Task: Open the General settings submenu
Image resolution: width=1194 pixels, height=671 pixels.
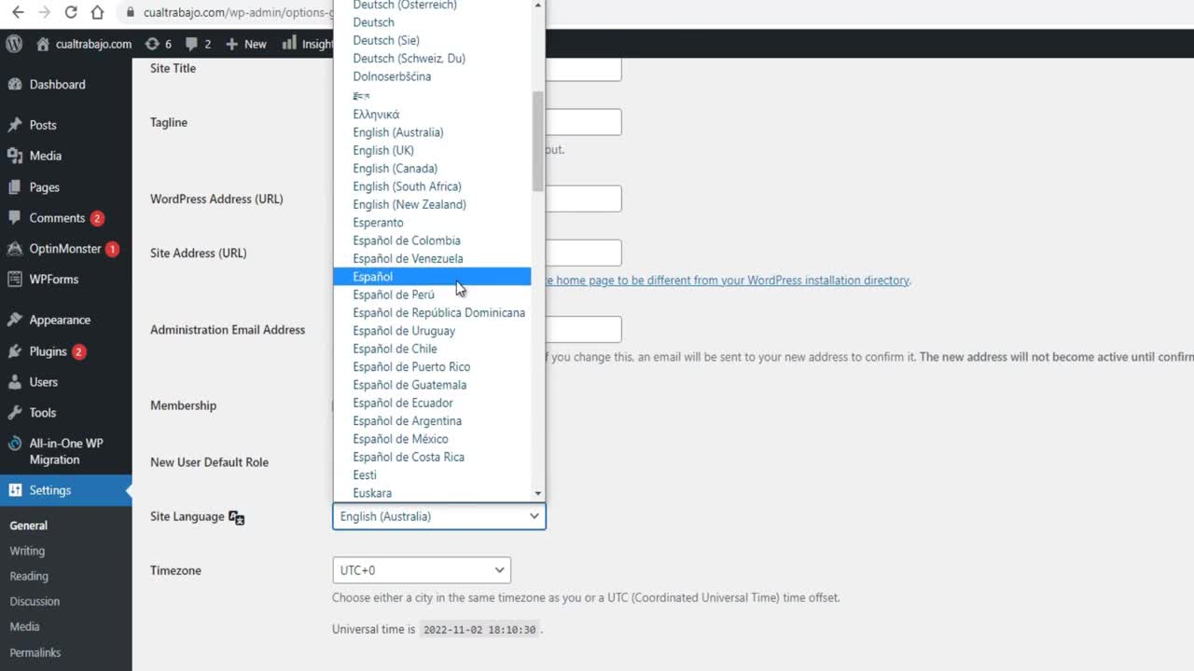Action: pyautogui.click(x=29, y=526)
